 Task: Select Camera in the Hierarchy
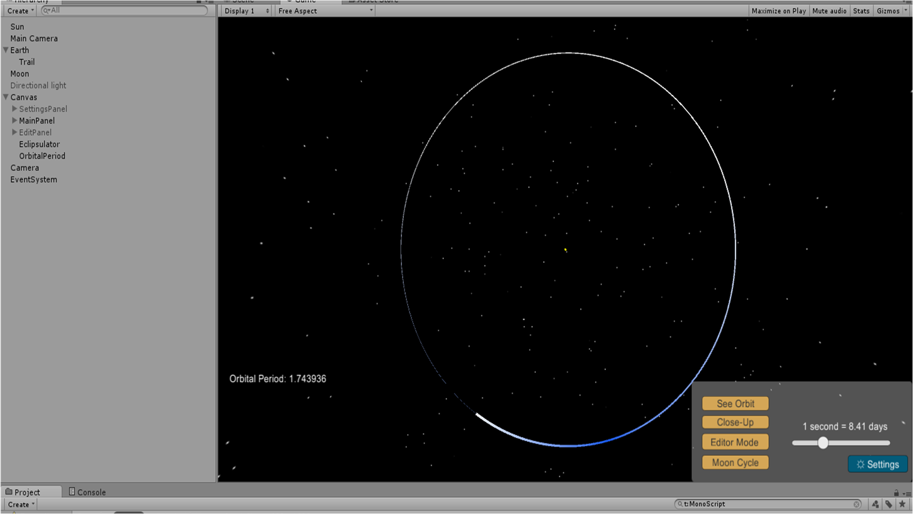[25, 168]
